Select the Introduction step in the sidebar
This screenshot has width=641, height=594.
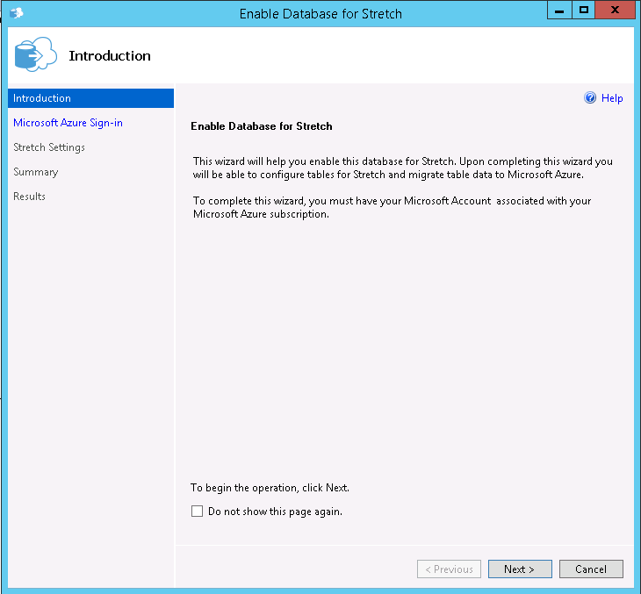point(90,98)
